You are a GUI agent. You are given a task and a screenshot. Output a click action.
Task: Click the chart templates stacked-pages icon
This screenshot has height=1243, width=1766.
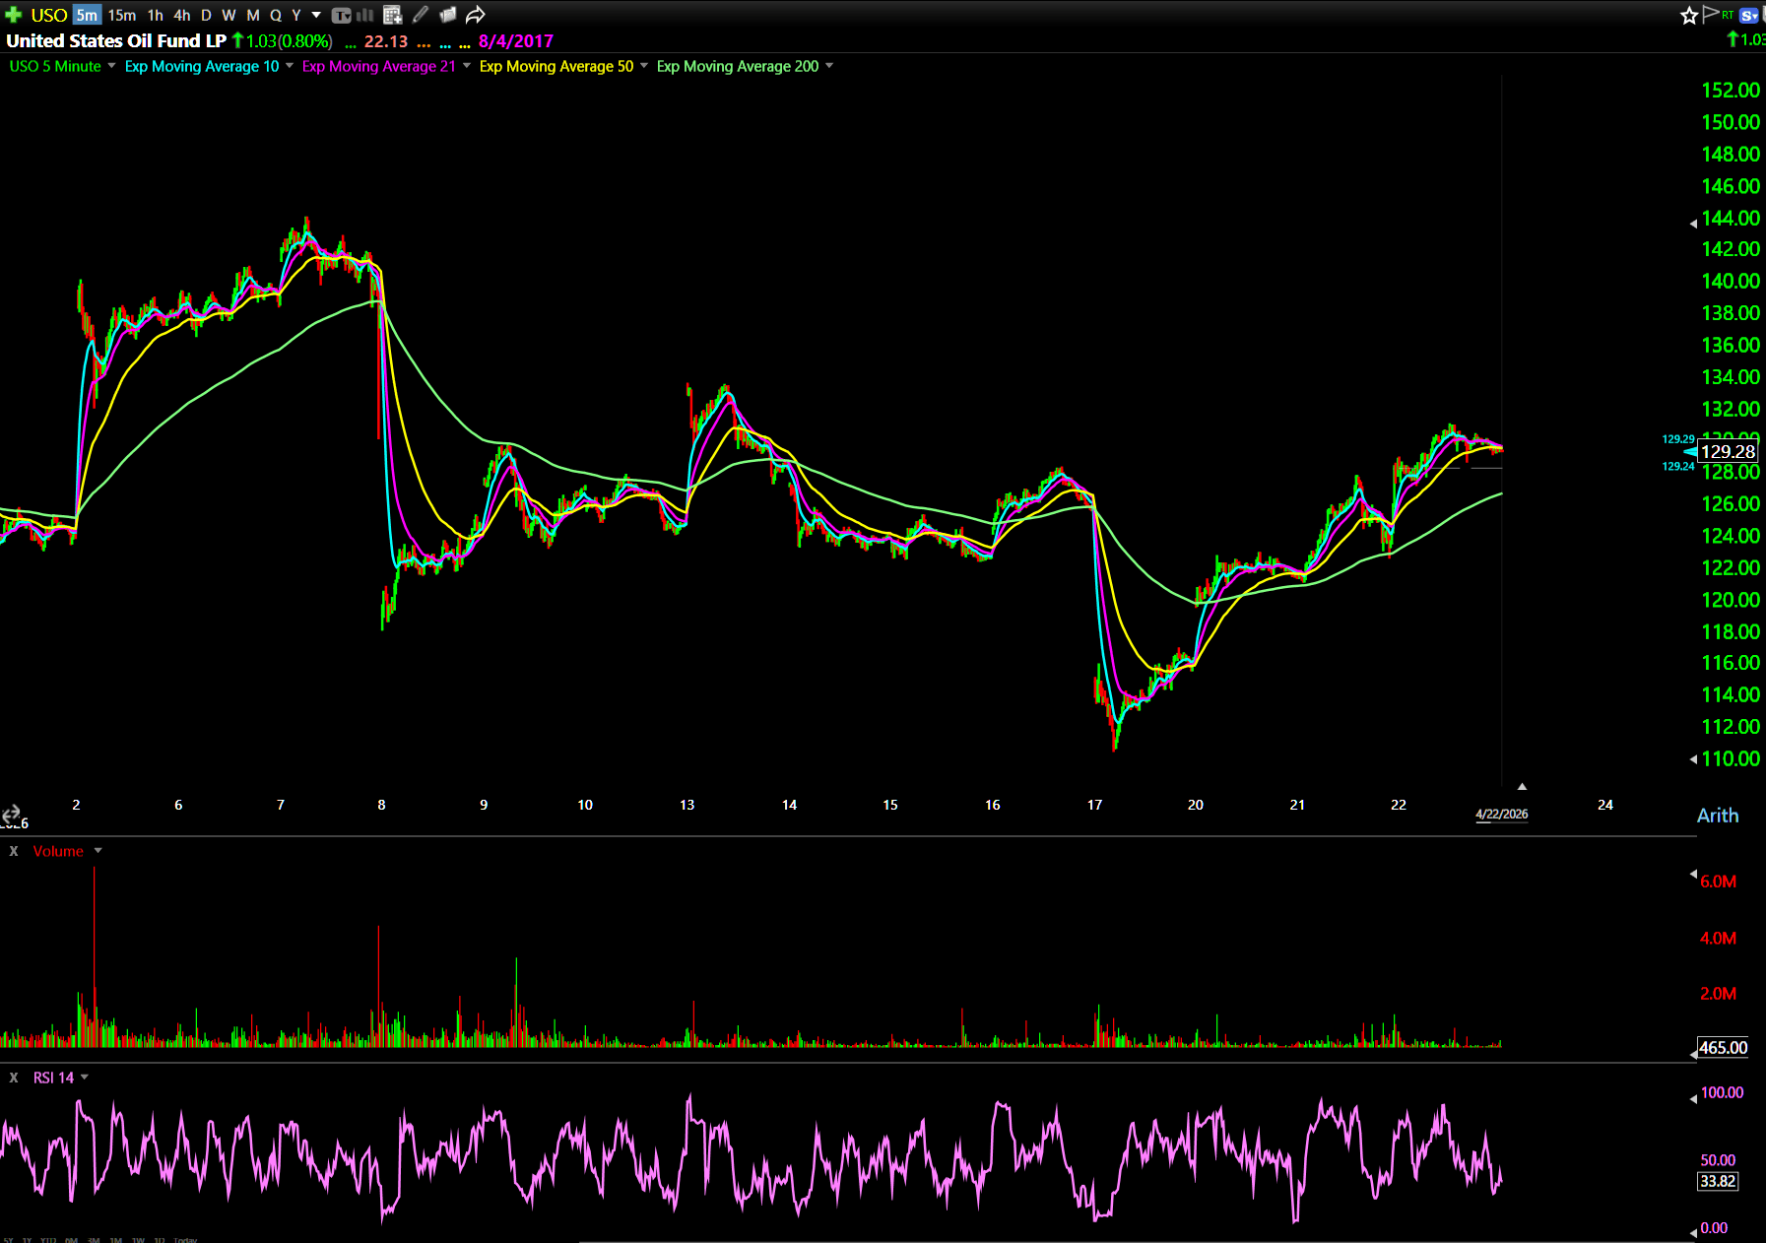pyautogui.click(x=448, y=15)
